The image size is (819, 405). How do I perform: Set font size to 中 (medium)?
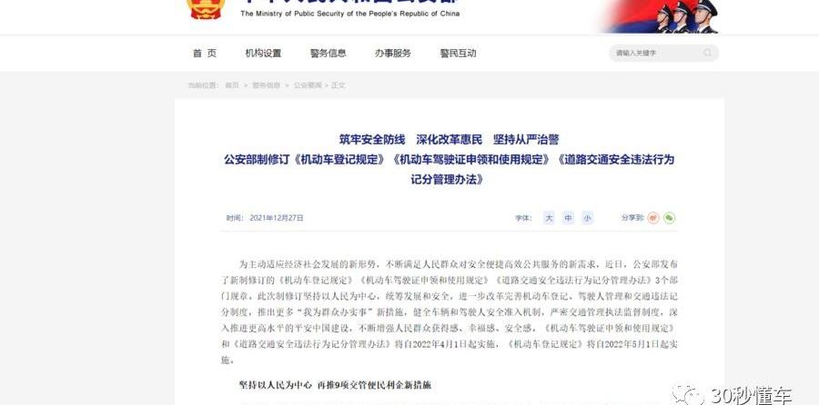pyautogui.click(x=568, y=218)
